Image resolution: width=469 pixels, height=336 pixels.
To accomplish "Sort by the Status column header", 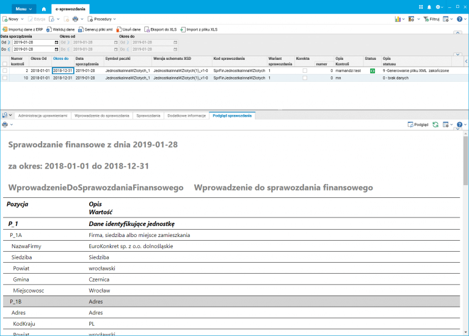I will [x=372, y=61].
